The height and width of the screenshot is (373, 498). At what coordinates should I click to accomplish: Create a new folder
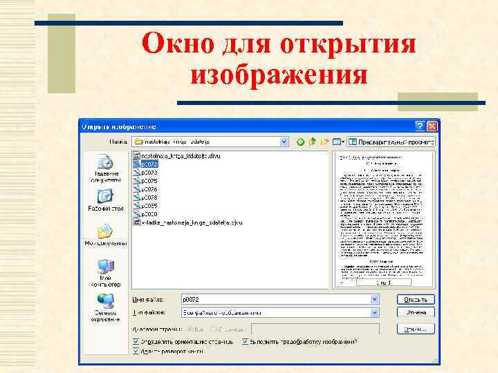pyautogui.click(x=324, y=142)
